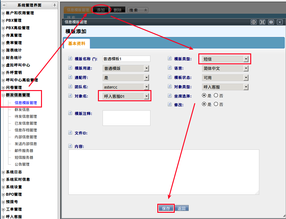
Task: Click the help icon beside 模版类型
Action: point(169,59)
